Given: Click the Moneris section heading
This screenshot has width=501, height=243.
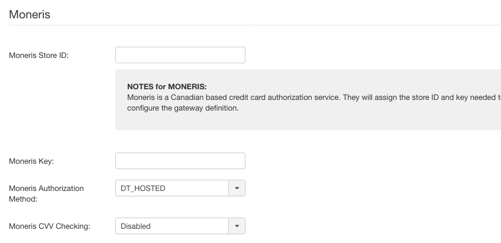Looking at the screenshot, I should point(30,14).
